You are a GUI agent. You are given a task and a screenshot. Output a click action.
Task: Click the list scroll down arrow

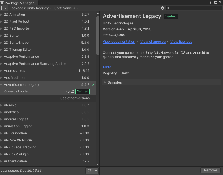pos(98,164)
